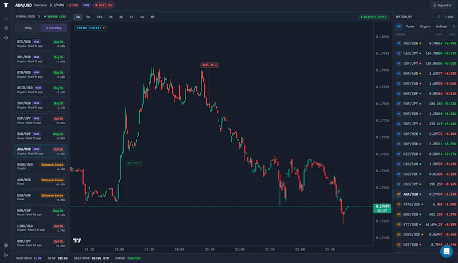Viewport: 458px width, 263px height.
Task: Filter watchlist by Forex
Action: pyautogui.click(x=410, y=26)
